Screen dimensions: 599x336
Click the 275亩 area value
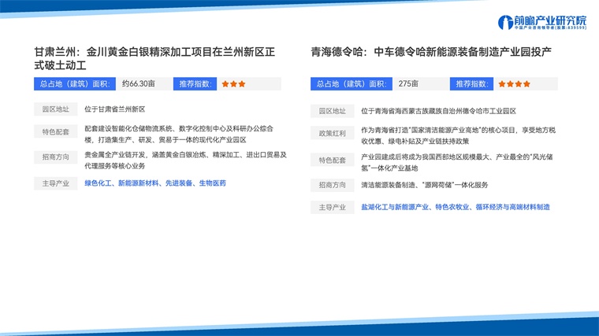(x=408, y=83)
